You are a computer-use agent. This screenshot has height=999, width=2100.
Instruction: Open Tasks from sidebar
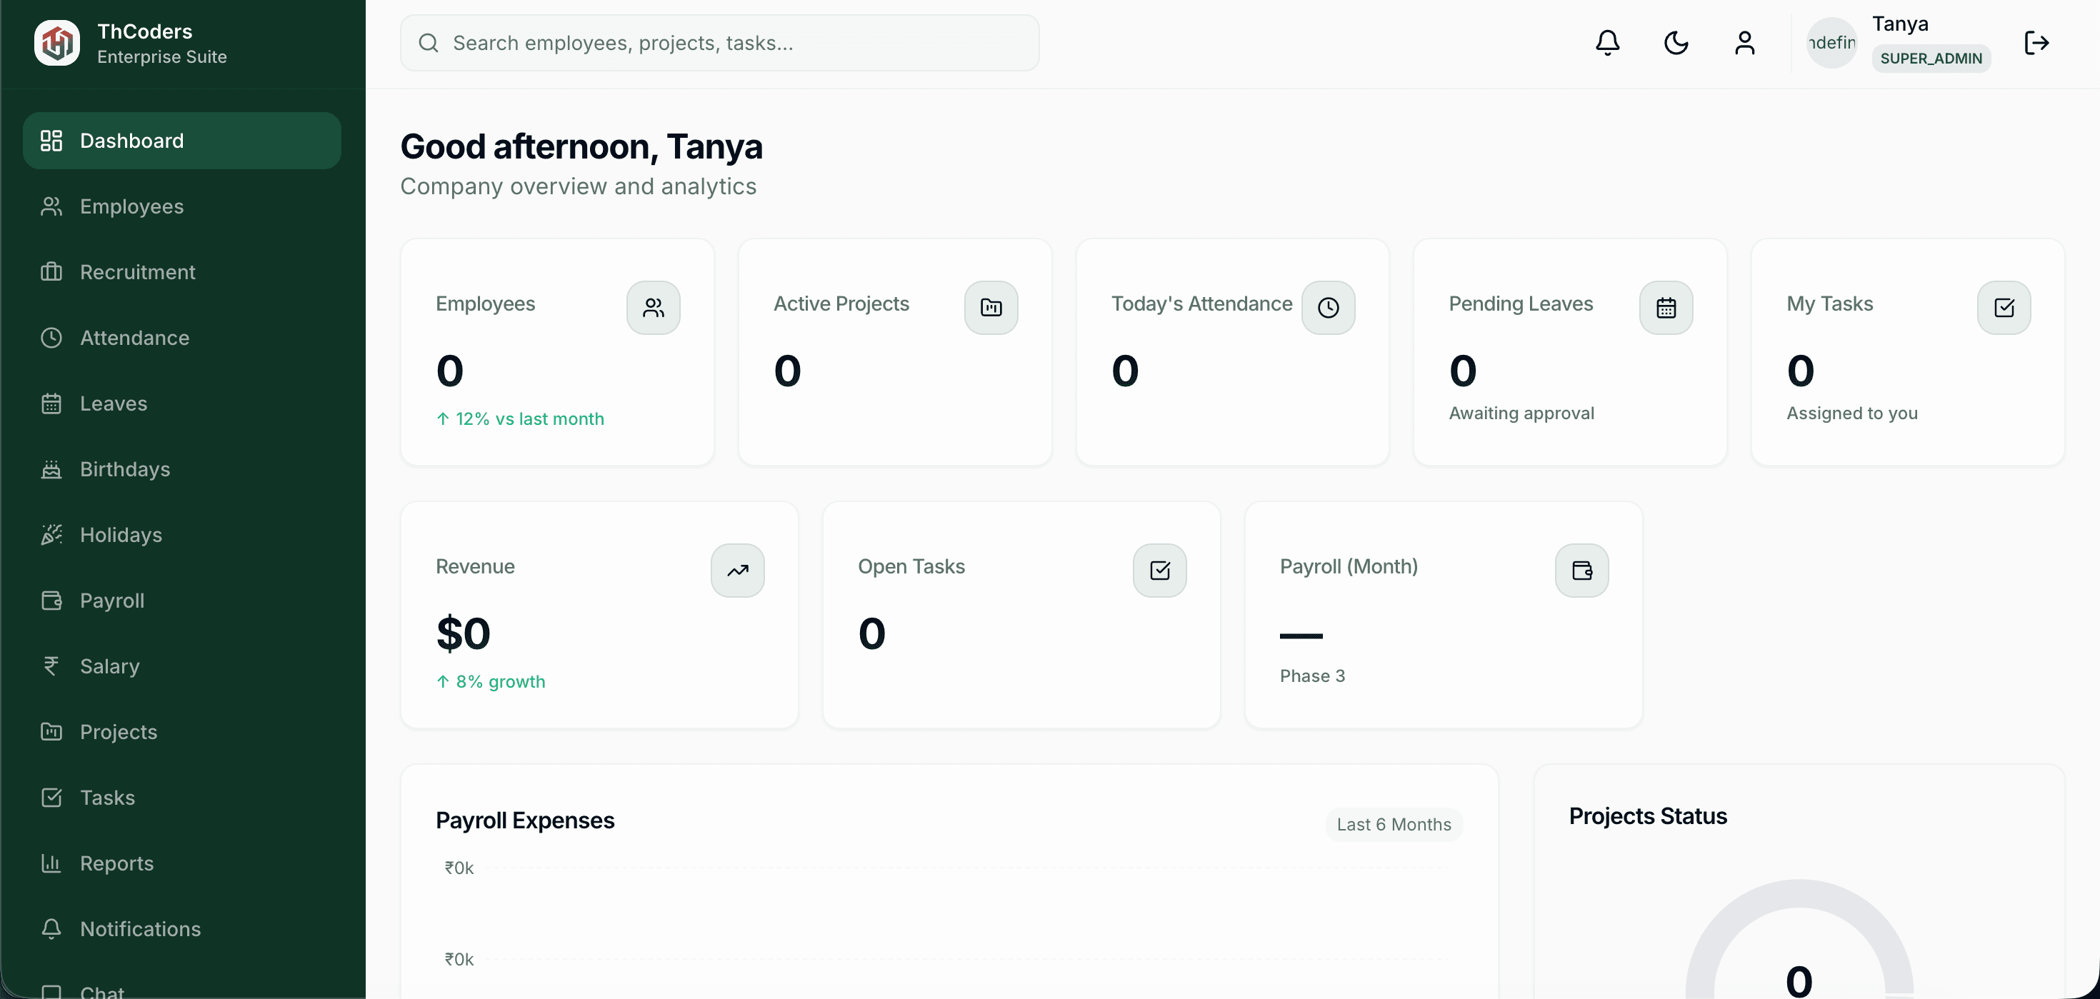tap(182, 797)
